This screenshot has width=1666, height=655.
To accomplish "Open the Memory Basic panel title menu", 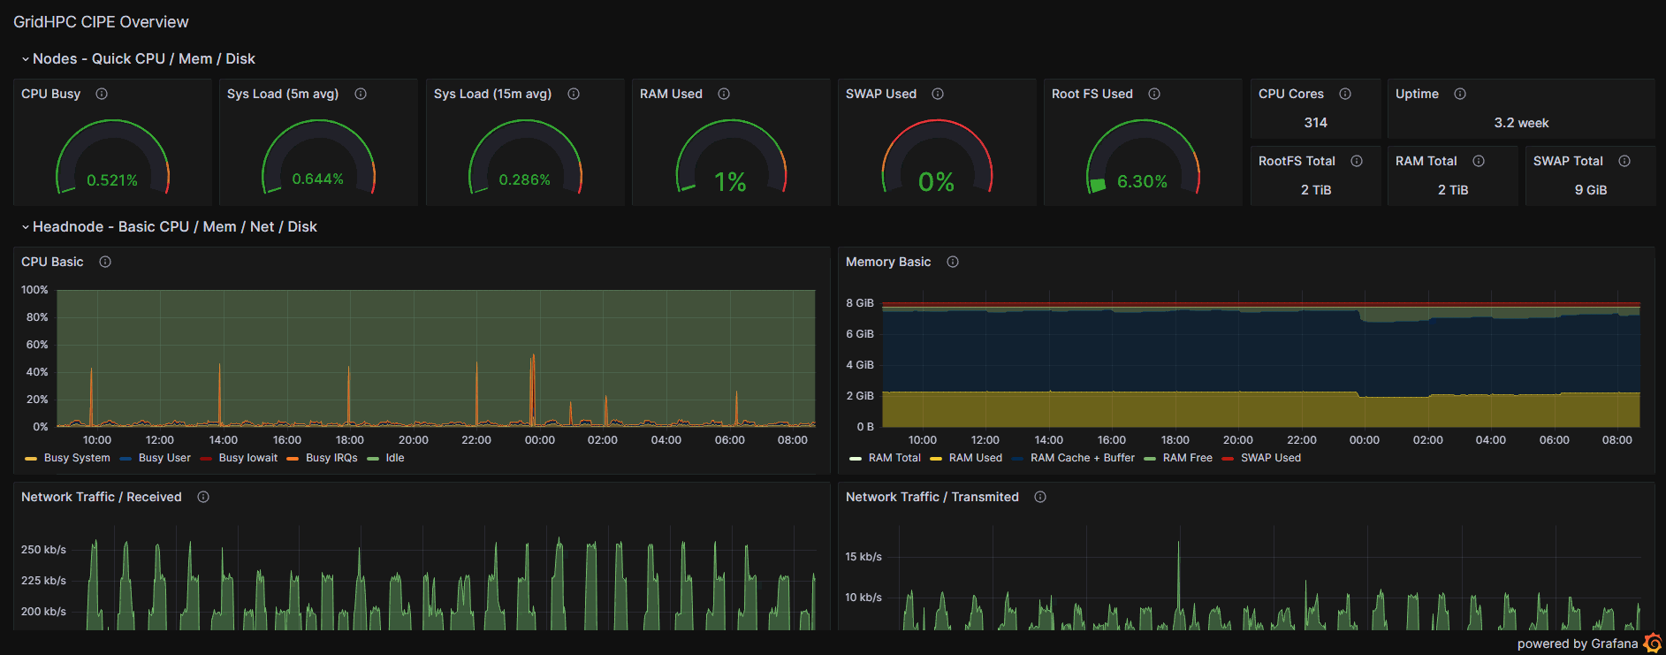I will coord(888,262).
